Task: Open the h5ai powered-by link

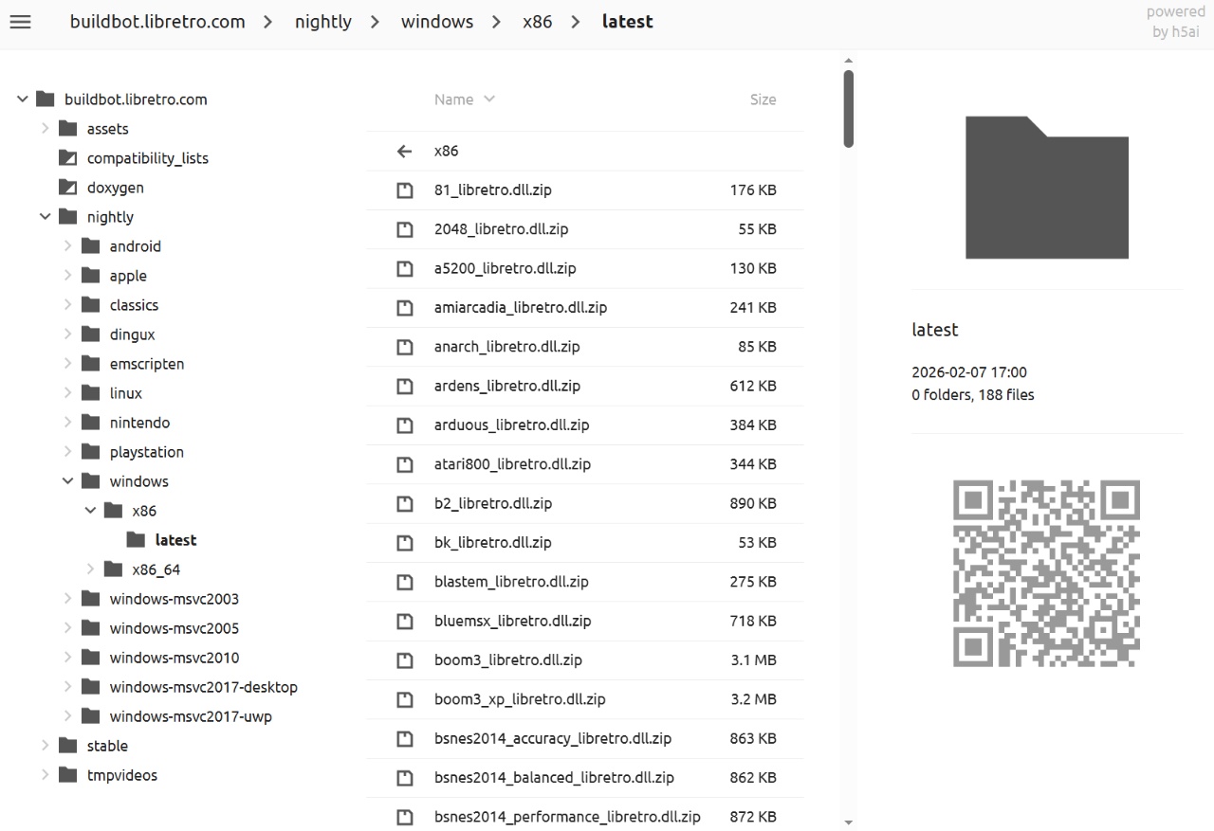Action: (1175, 22)
